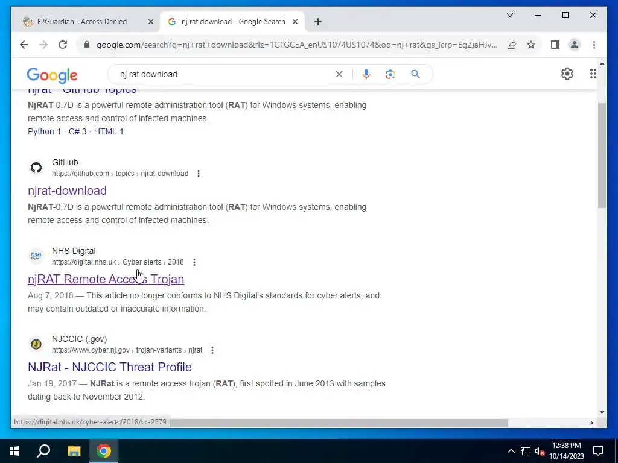Click the GitHub favicon in results

click(36, 168)
